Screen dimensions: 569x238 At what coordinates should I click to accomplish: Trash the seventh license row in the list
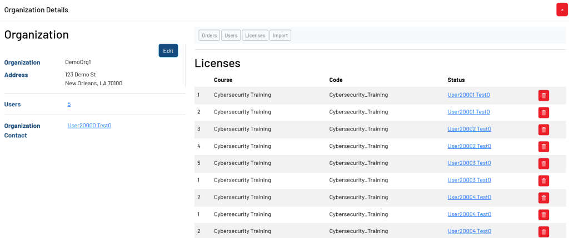pos(543,198)
